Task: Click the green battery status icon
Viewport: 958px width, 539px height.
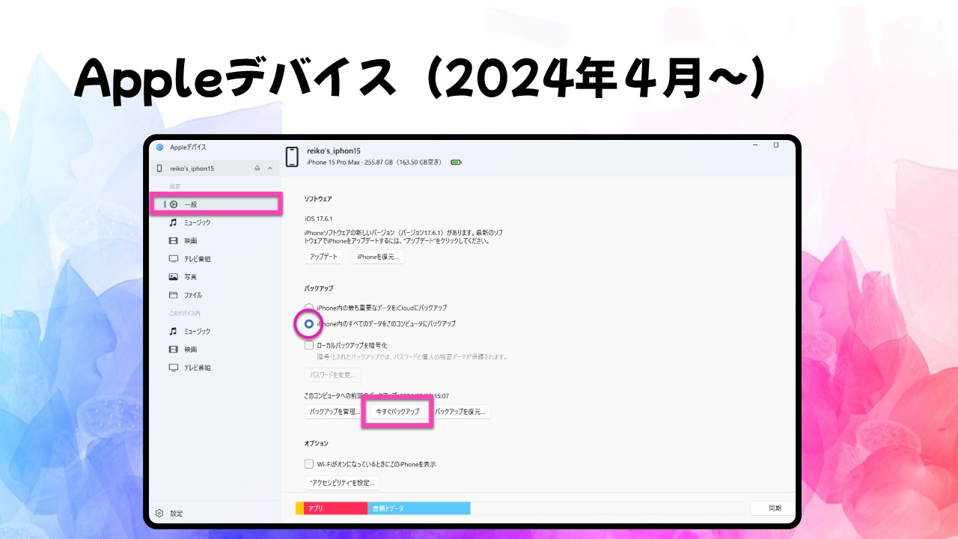Action: click(456, 162)
